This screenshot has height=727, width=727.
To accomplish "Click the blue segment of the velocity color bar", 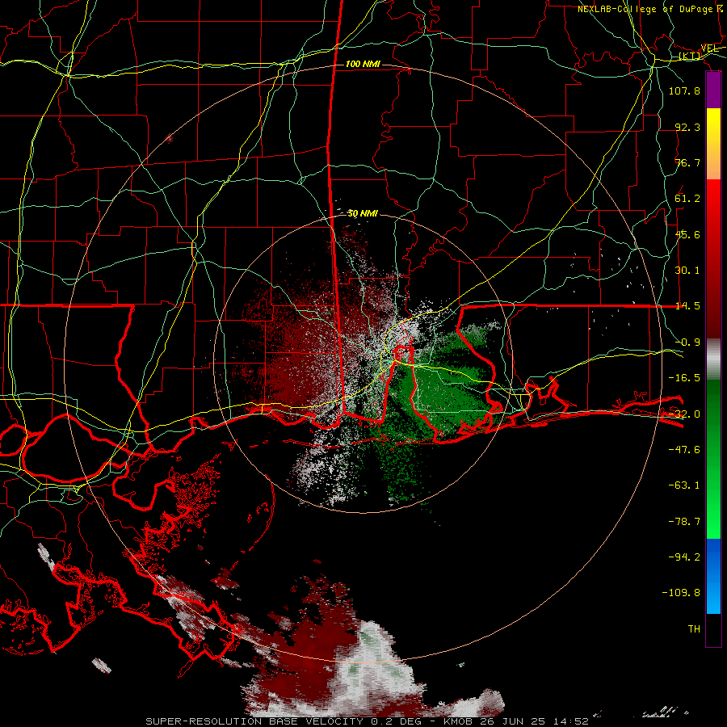I will [x=713, y=576].
